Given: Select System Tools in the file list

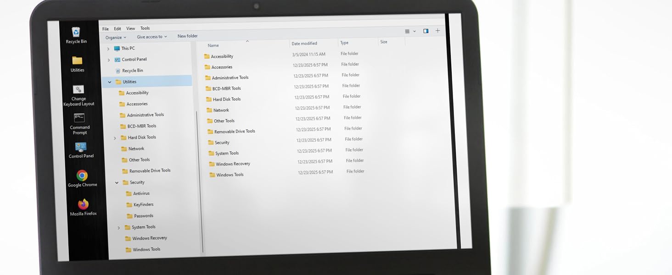Looking at the screenshot, I should tap(227, 154).
